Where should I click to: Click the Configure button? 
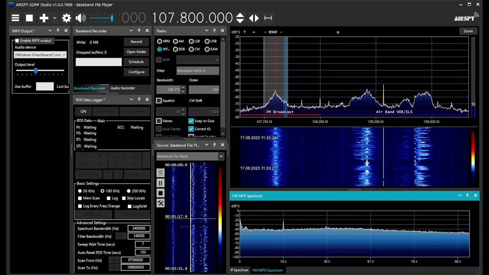(136, 72)
